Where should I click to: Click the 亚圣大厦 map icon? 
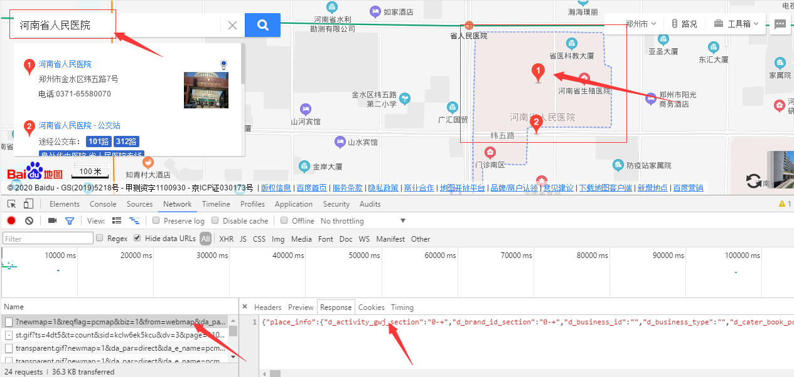[x=662, y=38]
